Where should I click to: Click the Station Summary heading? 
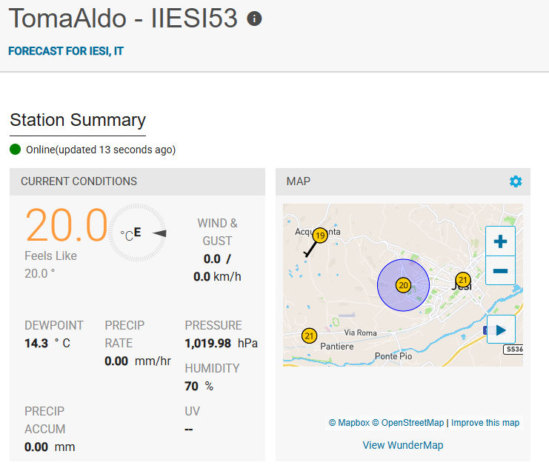pos(78,120)
